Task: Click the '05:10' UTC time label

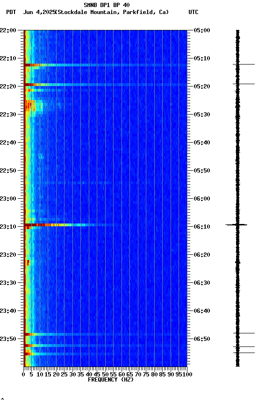Action: point(201,58)
